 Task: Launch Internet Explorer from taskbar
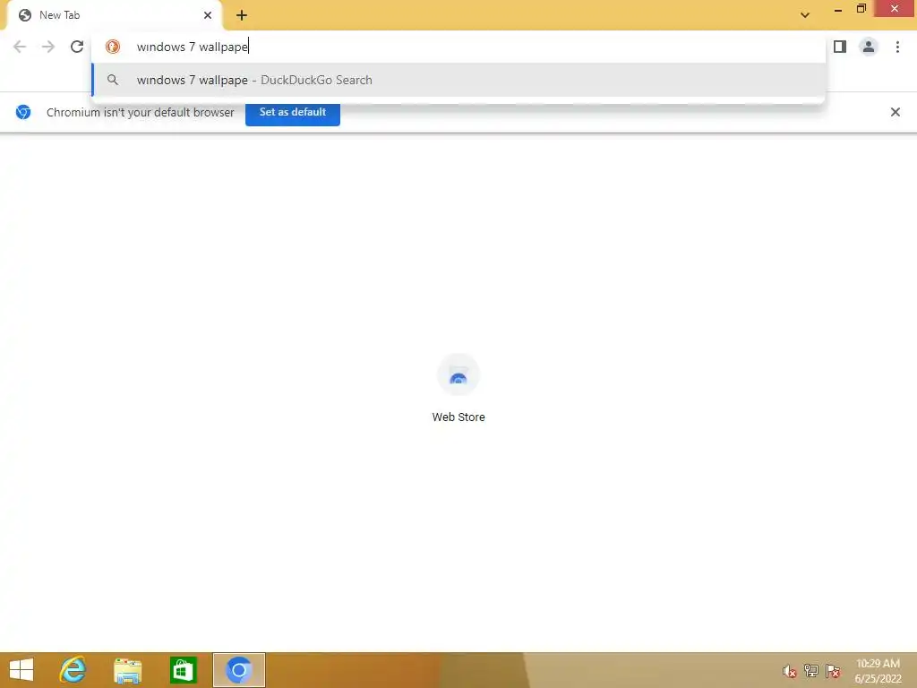coord(73,670)
